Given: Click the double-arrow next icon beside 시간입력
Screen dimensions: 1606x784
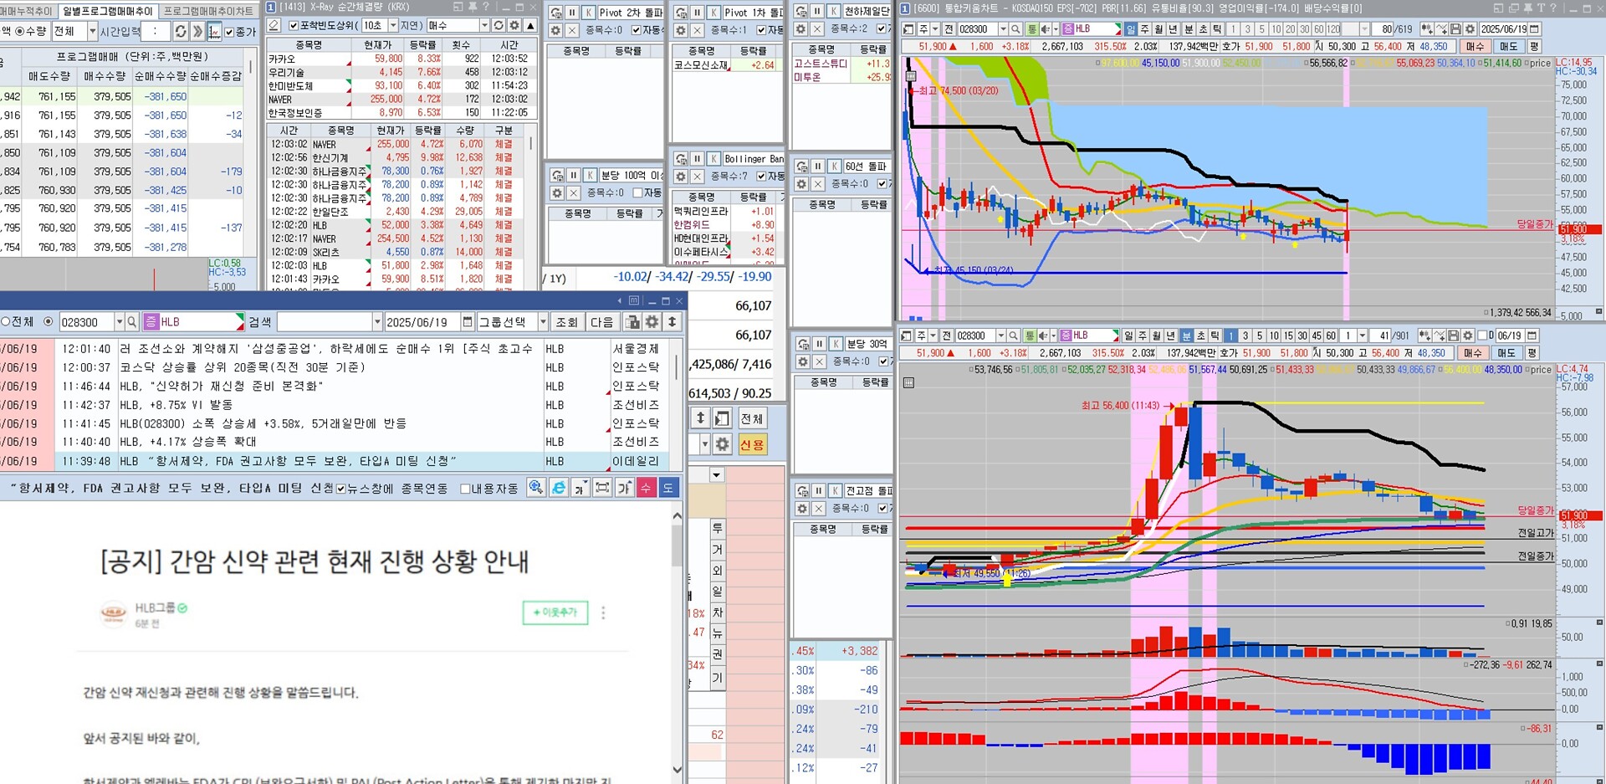Looking at the screenshot, I should click(x=197, y=32).
